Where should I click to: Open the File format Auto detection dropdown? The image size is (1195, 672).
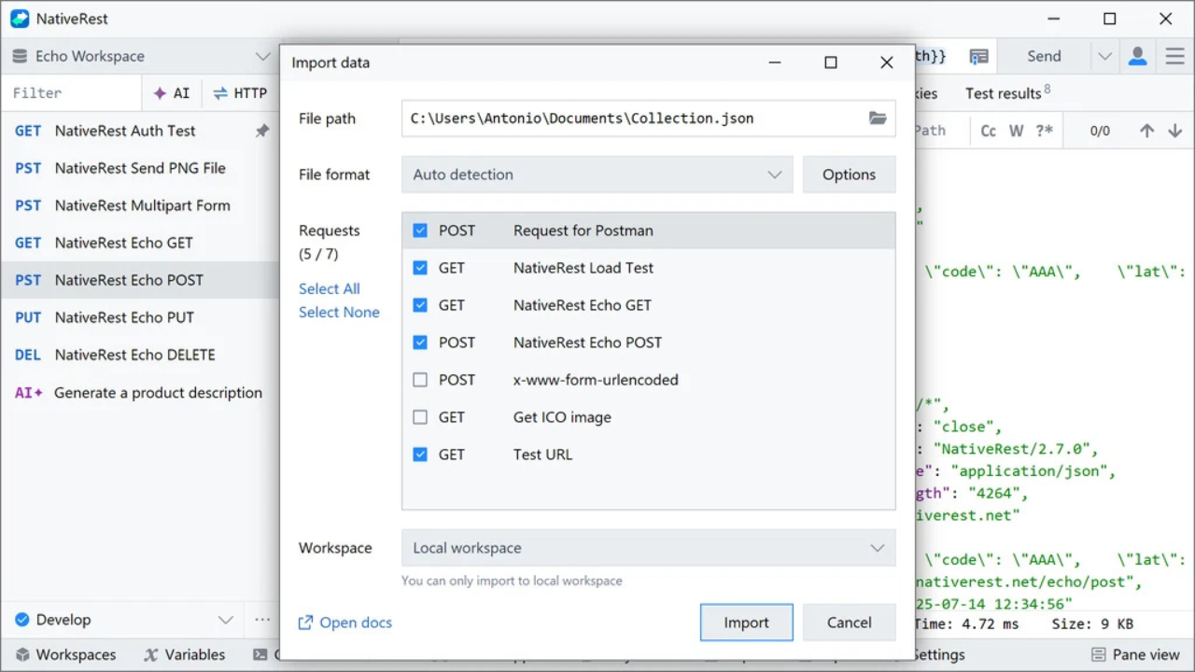tap(597, 175)
